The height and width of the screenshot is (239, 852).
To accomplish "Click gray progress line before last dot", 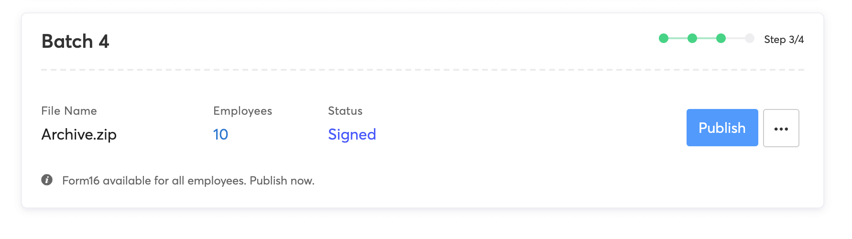I will pos(735,38).
